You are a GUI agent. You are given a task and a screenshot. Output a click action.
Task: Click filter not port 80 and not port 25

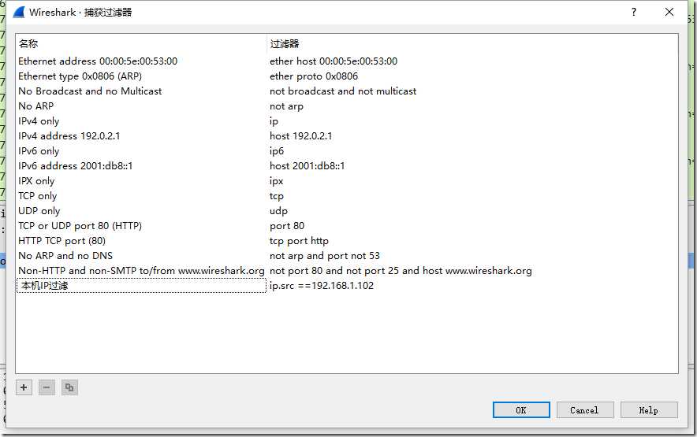point(401,270)
